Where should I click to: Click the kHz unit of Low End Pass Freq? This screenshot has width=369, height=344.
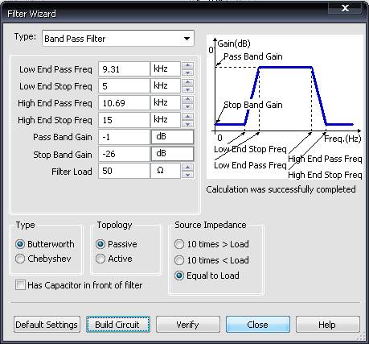(166, 69)
